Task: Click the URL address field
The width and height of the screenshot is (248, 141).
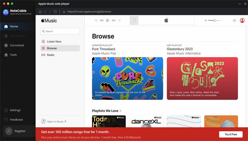Action: 89,12
